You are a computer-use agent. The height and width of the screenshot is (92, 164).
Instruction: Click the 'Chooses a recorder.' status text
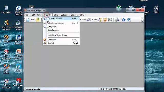[33, 89]
